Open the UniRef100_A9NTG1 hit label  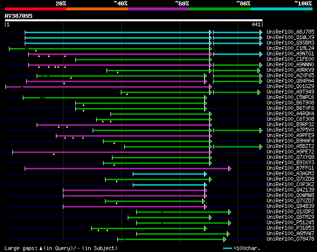(x=290, y=53)
